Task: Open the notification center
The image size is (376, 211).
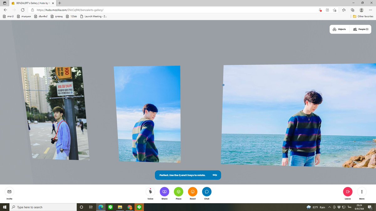Action: 370,207
